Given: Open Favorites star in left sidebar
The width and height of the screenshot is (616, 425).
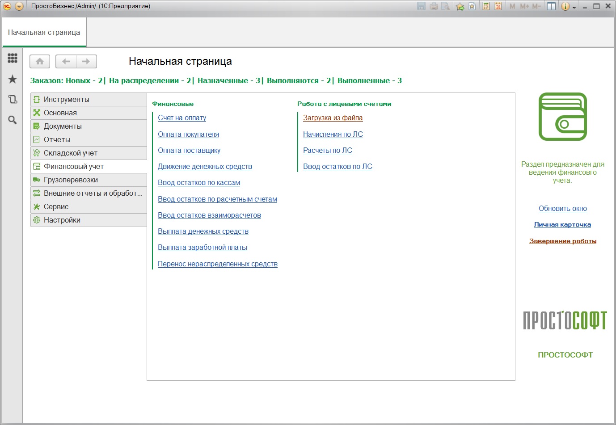Looking at the screenshot, I should (13, 79).
